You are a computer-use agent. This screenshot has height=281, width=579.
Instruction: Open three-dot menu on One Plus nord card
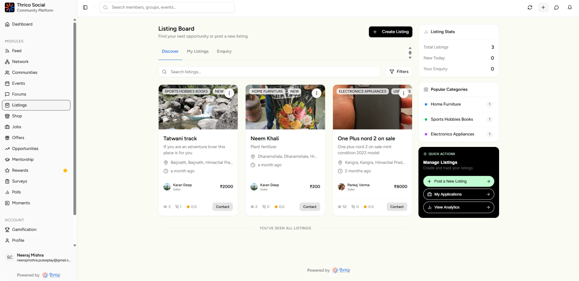point(403,93)
